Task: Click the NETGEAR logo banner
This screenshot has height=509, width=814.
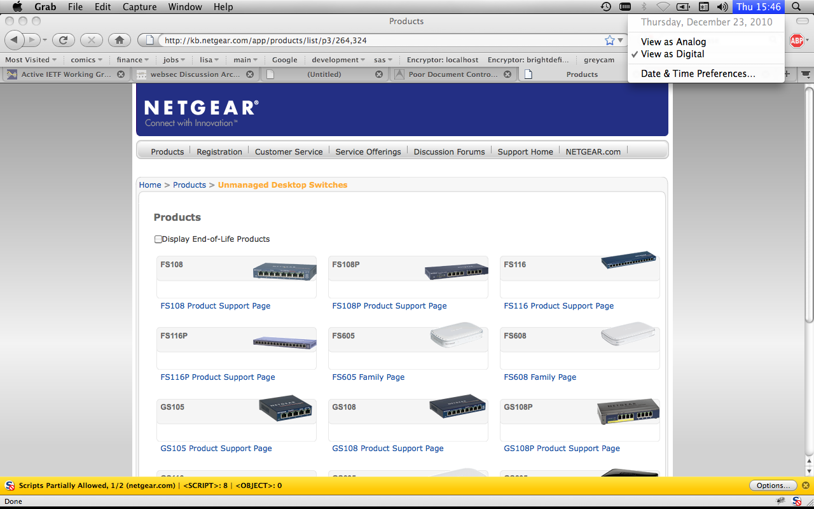Action: pyautogui.click(x=402, y=109)
